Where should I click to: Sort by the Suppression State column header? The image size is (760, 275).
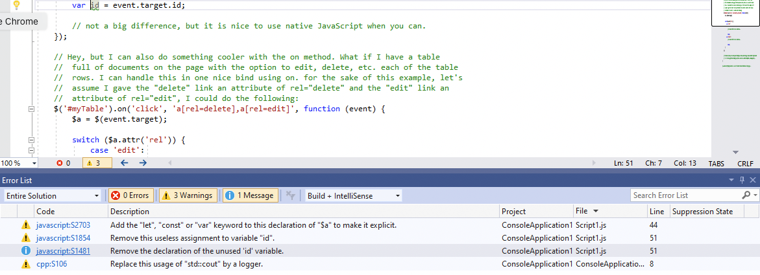coord(702,211)
